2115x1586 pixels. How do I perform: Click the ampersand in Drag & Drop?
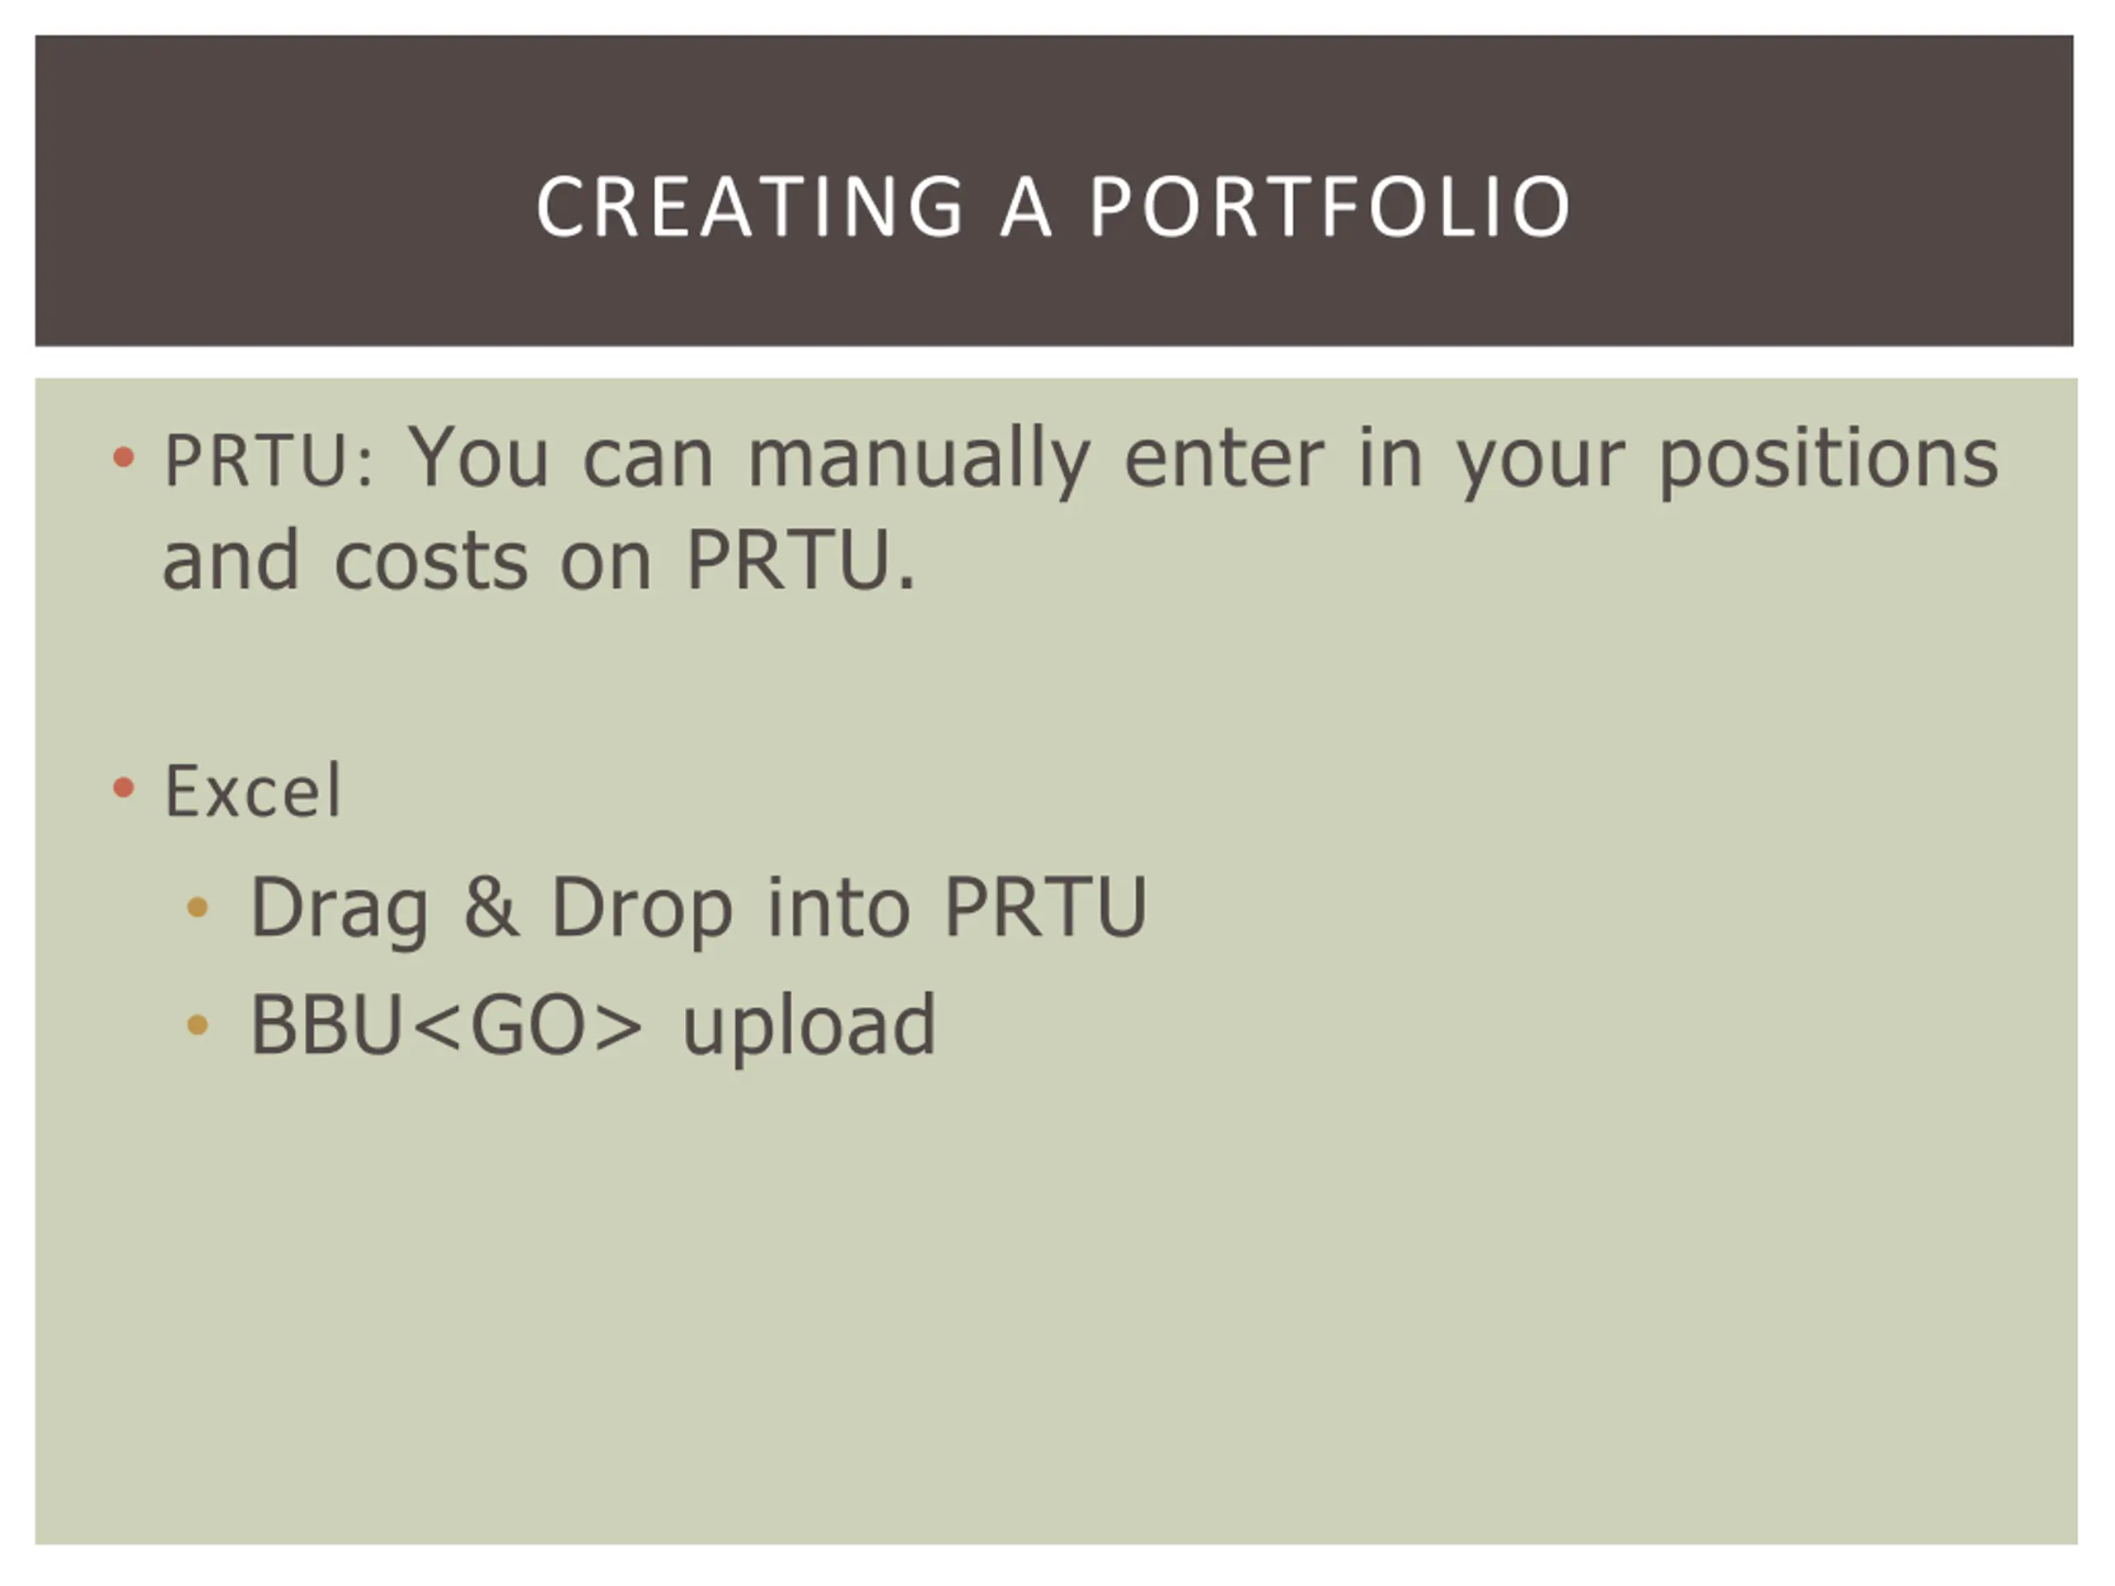coord(492,907)
